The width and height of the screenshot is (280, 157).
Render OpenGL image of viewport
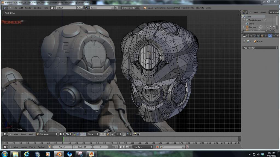coord(135,134)
